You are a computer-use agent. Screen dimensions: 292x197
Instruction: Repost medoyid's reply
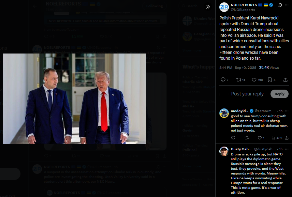point(246,138)
